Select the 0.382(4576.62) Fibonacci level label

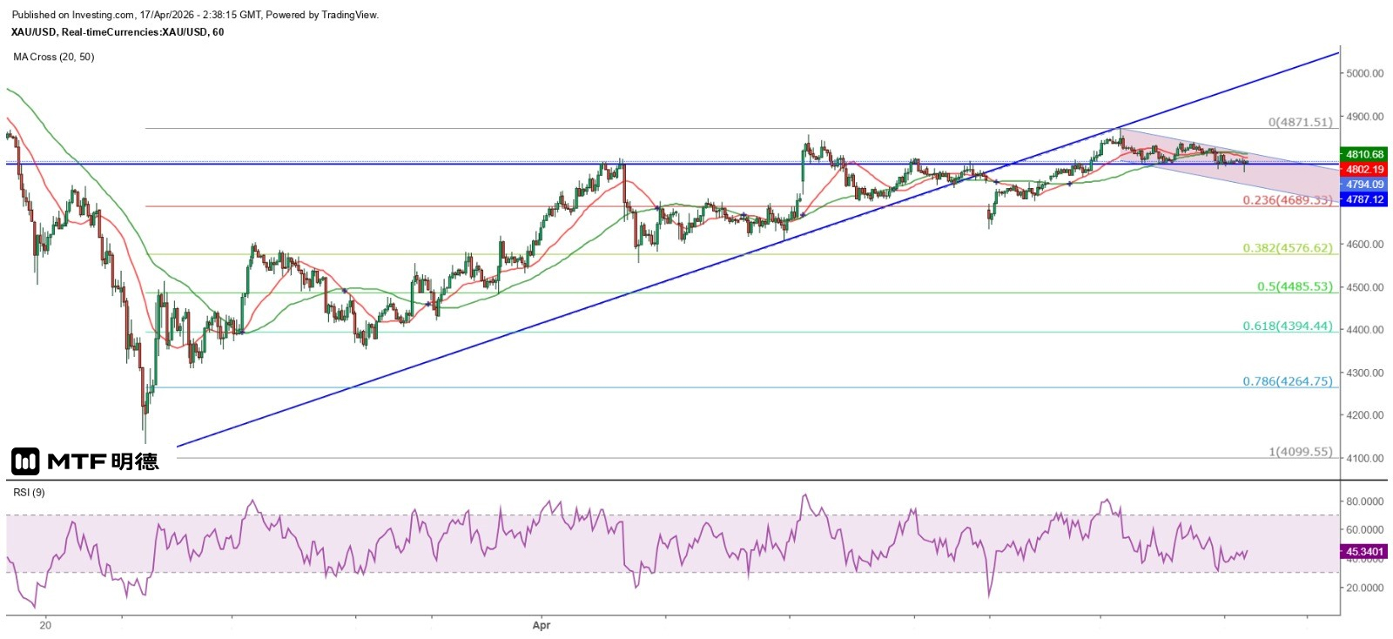point(1287,248)
